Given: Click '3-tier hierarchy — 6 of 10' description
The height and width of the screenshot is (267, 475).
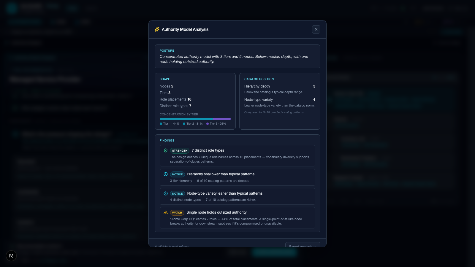Looking at the screenshot, I should pos(210,181).
